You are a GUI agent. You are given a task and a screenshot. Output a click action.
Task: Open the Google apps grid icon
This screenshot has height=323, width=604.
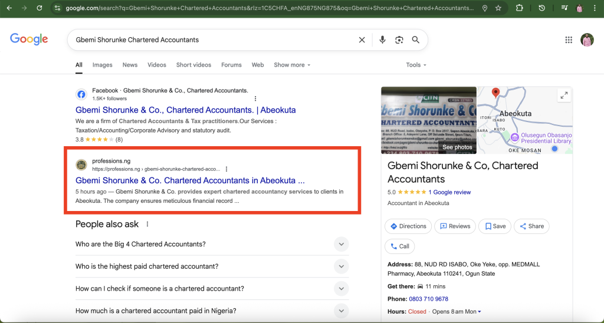569,39
